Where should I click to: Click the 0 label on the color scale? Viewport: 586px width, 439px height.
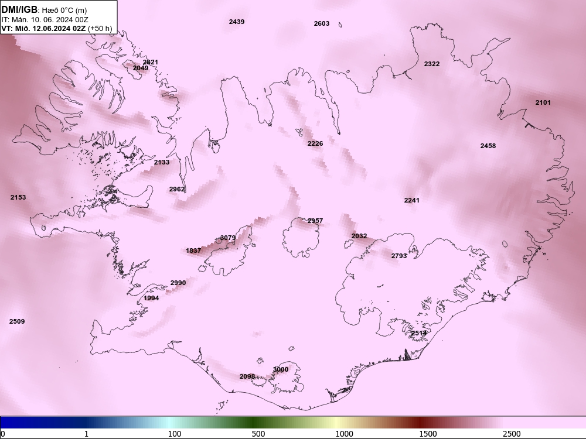[3, 434]
